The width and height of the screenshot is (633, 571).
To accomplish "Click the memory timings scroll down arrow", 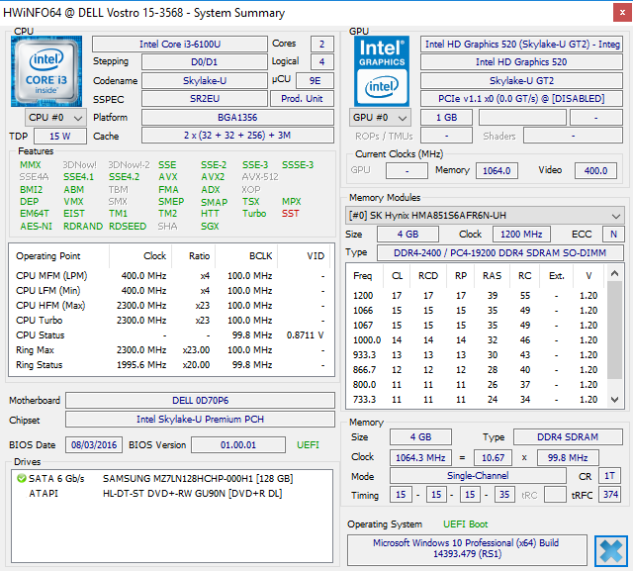I will 614,400.
